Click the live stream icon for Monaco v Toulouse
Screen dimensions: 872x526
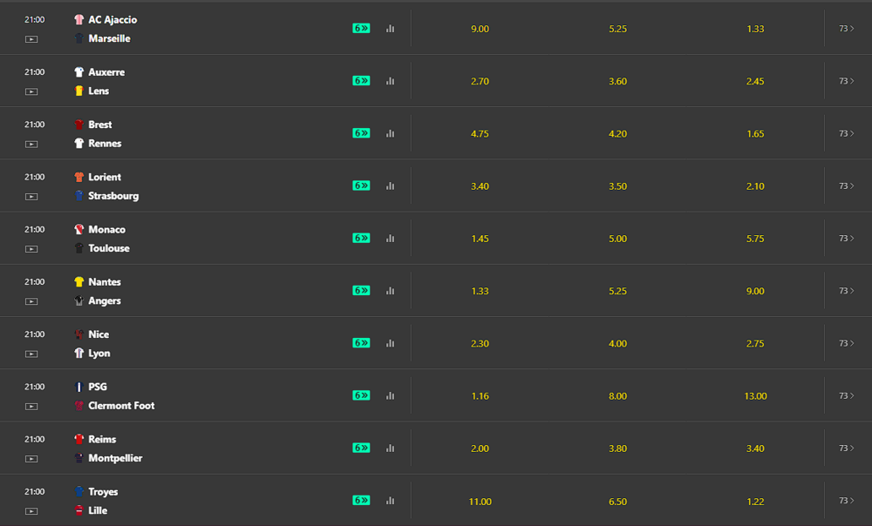click(31, 249)
